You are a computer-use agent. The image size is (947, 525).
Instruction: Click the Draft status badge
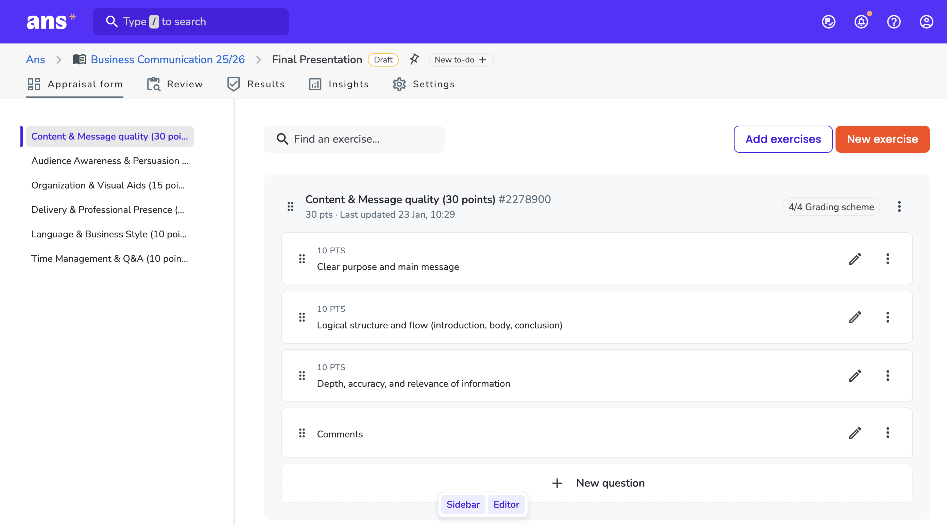coord(383,59)
